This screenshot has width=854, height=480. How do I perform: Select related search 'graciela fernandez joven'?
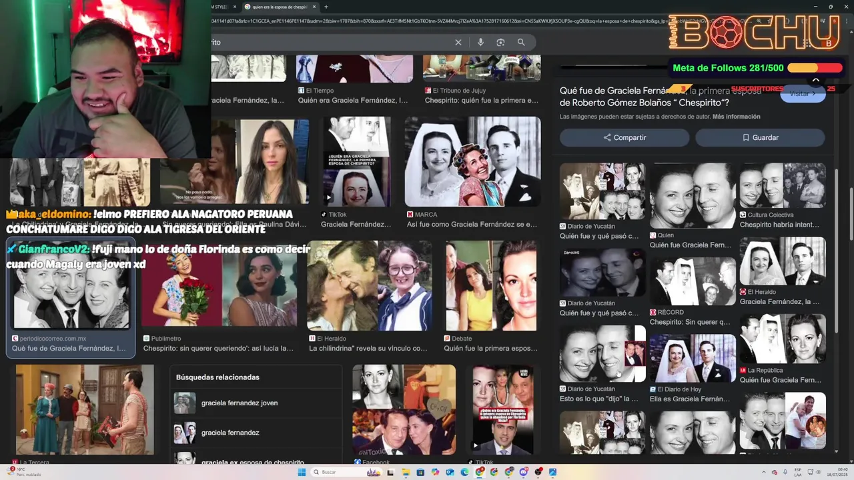[x=256, y=403]
